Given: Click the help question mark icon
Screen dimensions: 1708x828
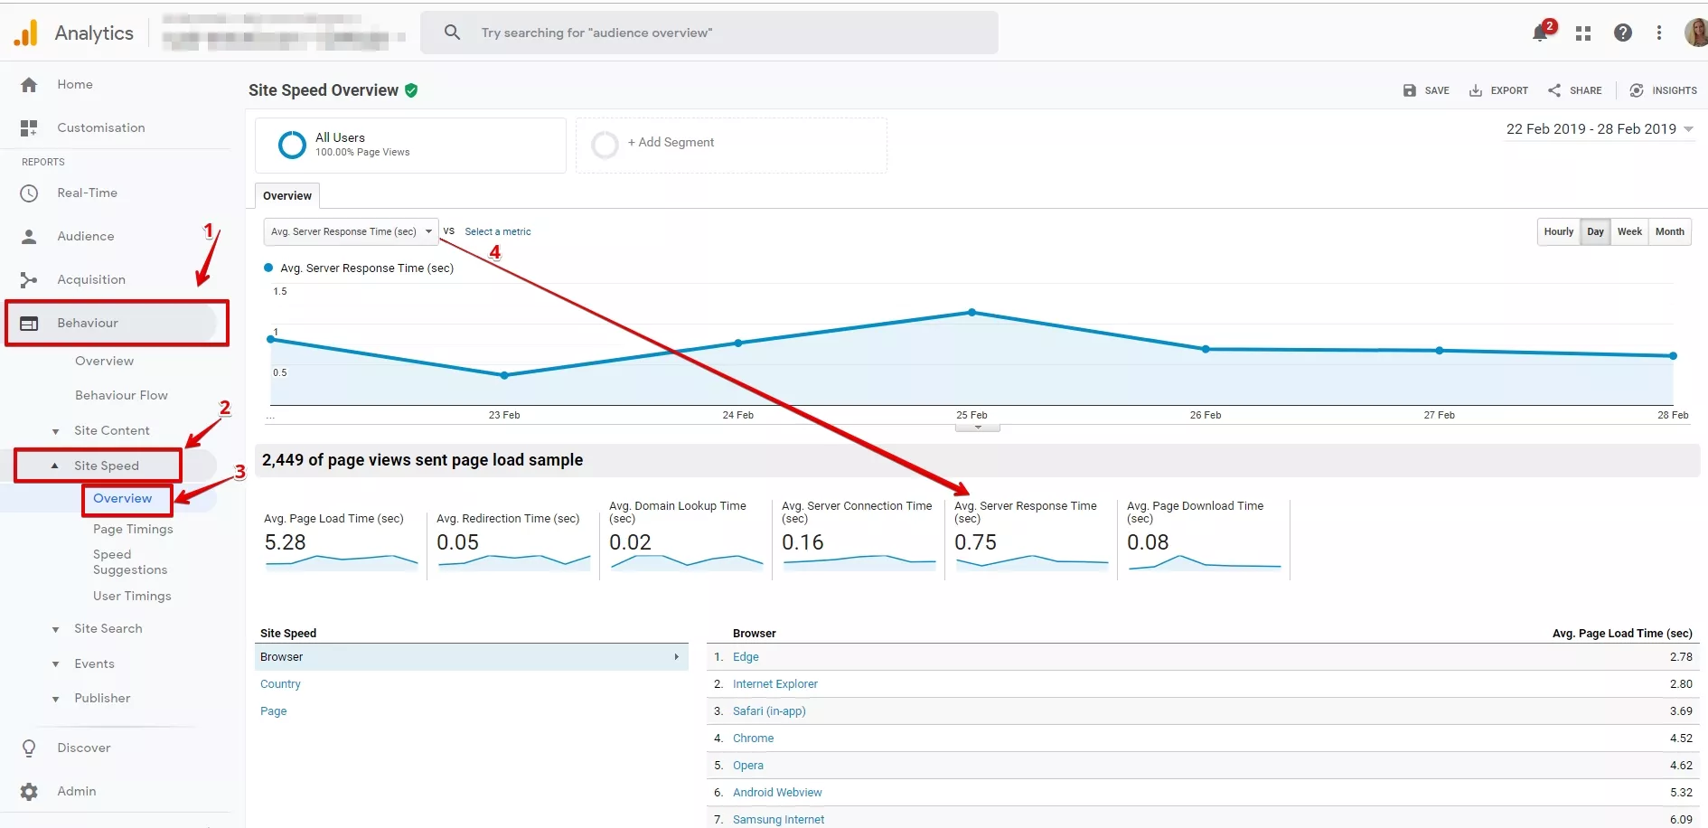Looking at the screenshot, I should coord(1623,33).
